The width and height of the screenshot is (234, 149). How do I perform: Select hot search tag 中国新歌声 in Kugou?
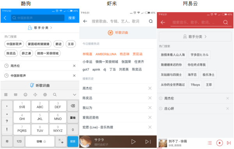point(14,44)
